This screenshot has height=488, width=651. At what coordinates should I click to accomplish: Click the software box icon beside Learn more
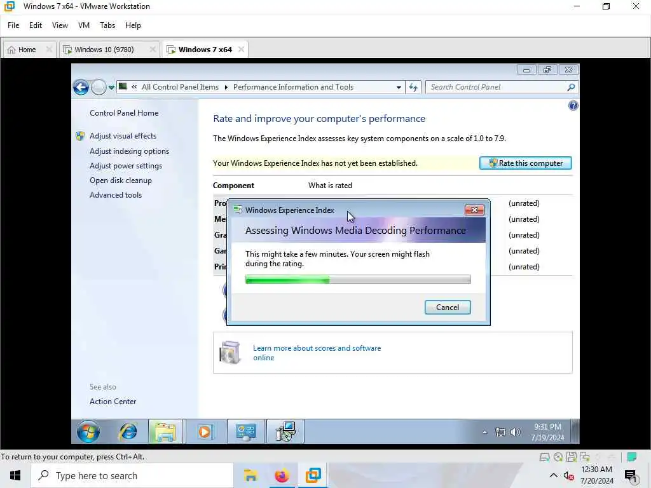(230, 352)
